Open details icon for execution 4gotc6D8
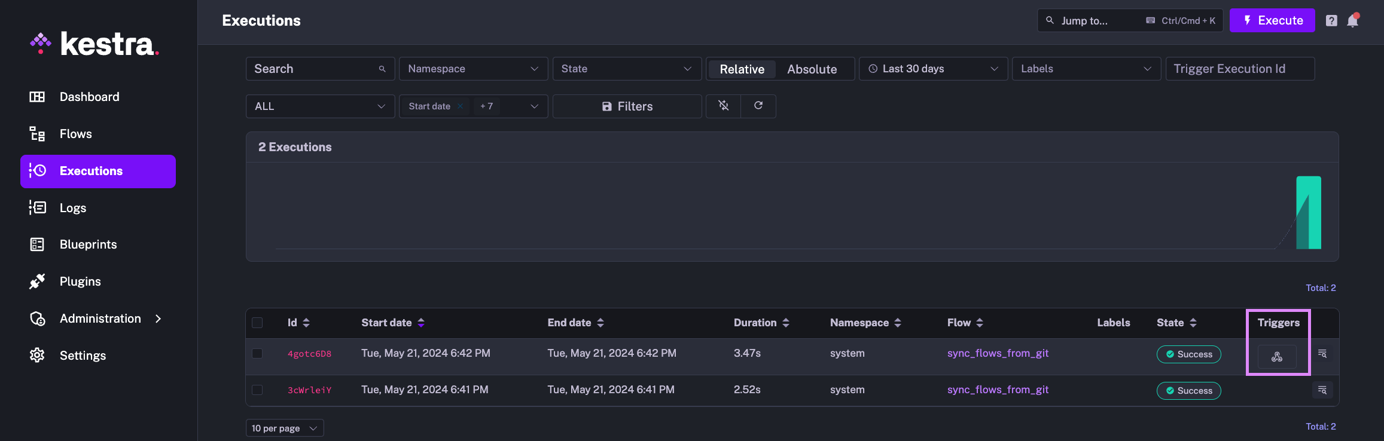The image size is (1384, 441). (1322, 354)
